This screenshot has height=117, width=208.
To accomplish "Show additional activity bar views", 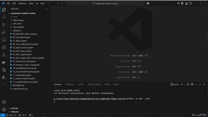I will click(x=4, y=84).
